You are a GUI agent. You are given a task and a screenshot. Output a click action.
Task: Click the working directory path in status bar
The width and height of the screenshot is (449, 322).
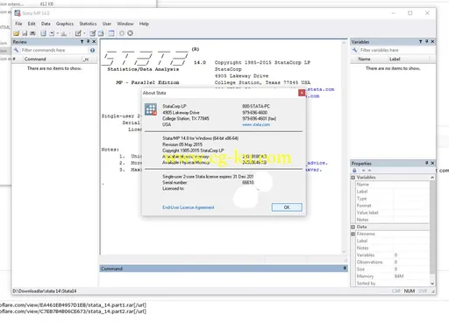coord(45,291)
